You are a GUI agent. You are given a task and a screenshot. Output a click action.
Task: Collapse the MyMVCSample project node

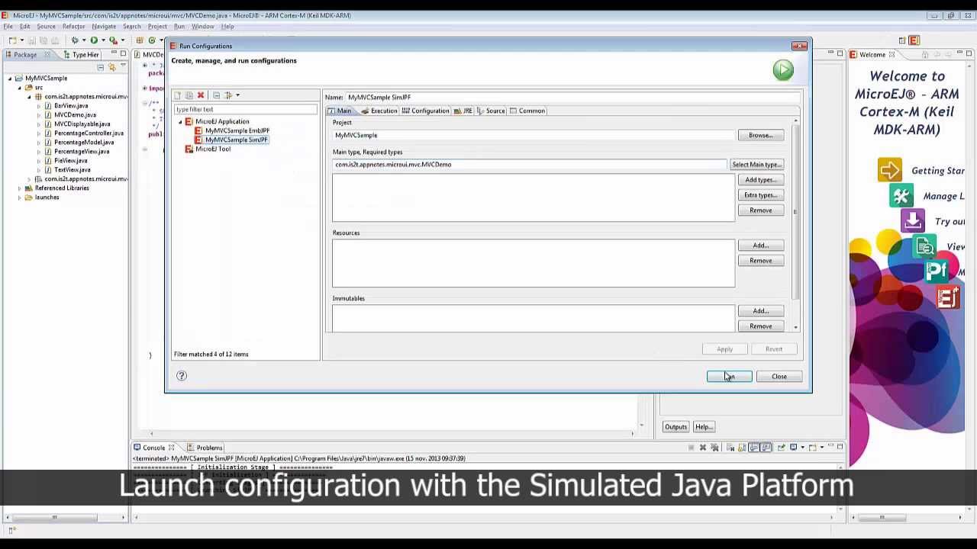tap(10, 79)
